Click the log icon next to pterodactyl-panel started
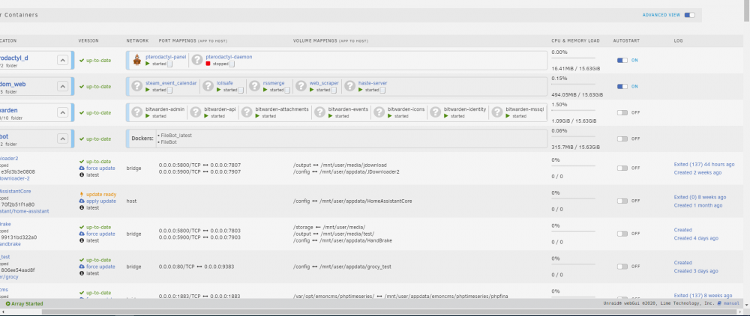This screenshot has width=750, height=316. coord(169,64)
